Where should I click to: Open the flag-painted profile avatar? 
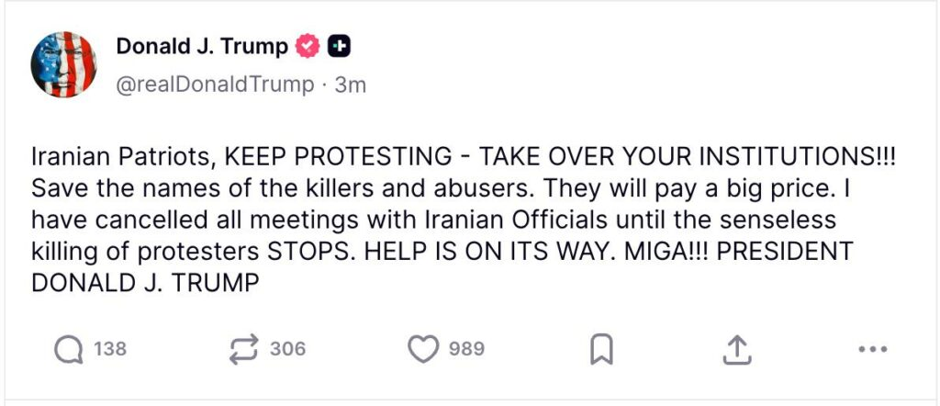point(64,64)
